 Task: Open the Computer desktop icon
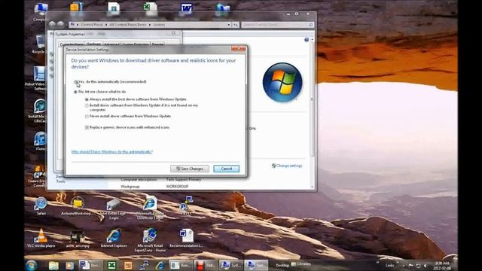pos(41,12)
